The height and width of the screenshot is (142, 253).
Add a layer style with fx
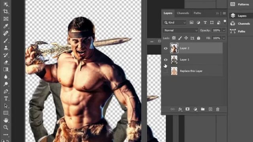coord(180,109)
